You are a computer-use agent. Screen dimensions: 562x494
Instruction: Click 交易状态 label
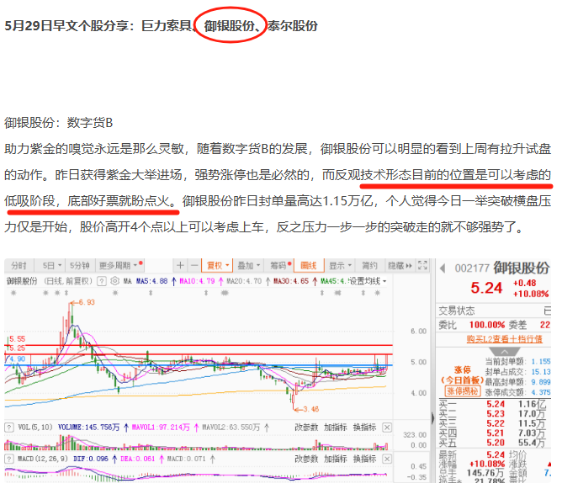[x=456, y=311]
